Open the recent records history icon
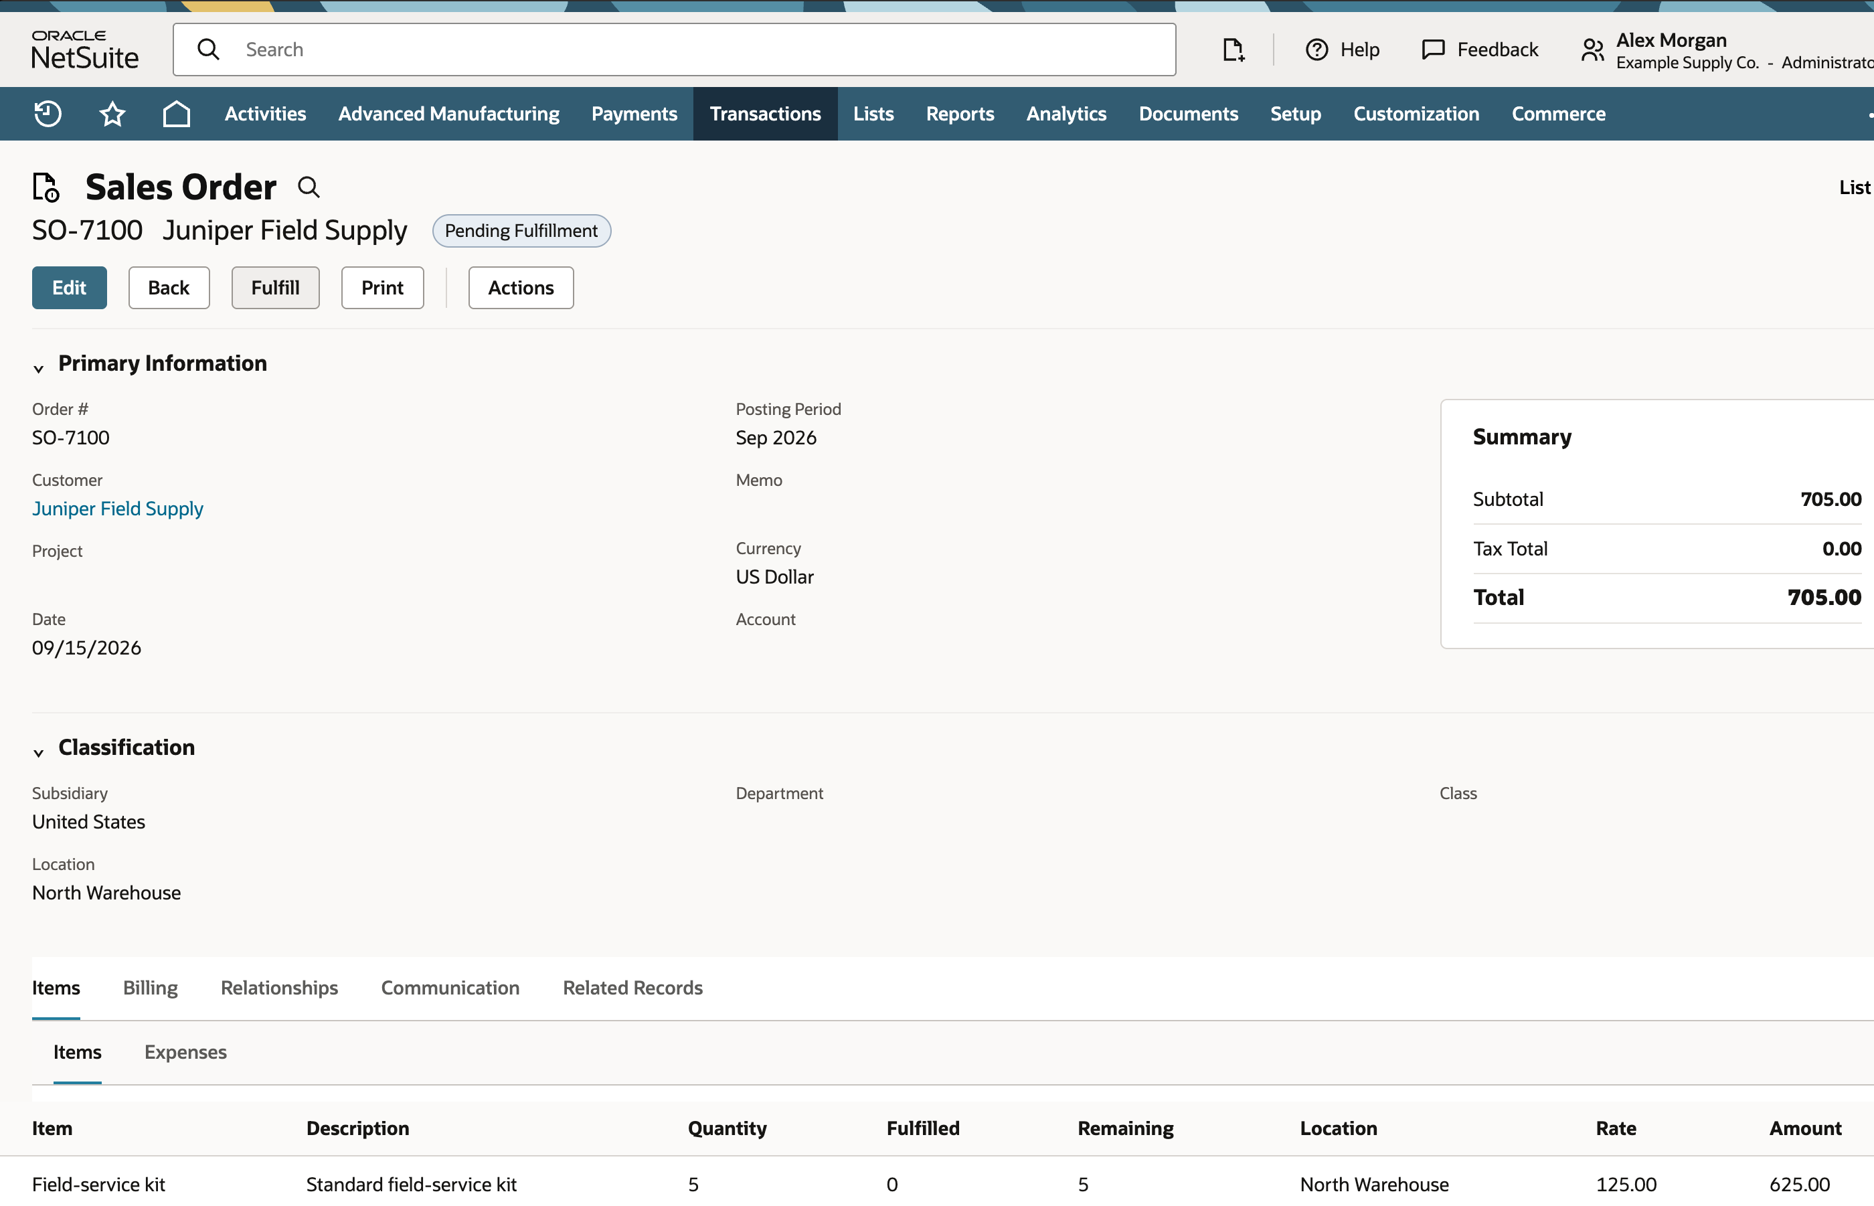This screenshot has width=1874, height=1206. click(48, 114)
